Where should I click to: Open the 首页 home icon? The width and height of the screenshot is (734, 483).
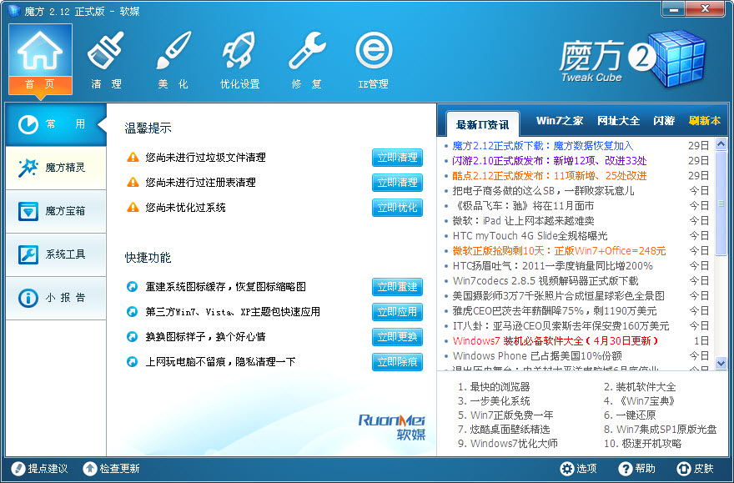(40, 59)
